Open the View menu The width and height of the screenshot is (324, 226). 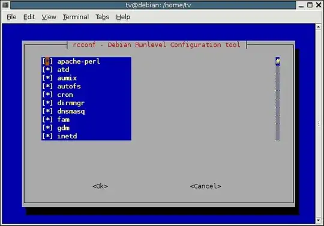(49, 17)
